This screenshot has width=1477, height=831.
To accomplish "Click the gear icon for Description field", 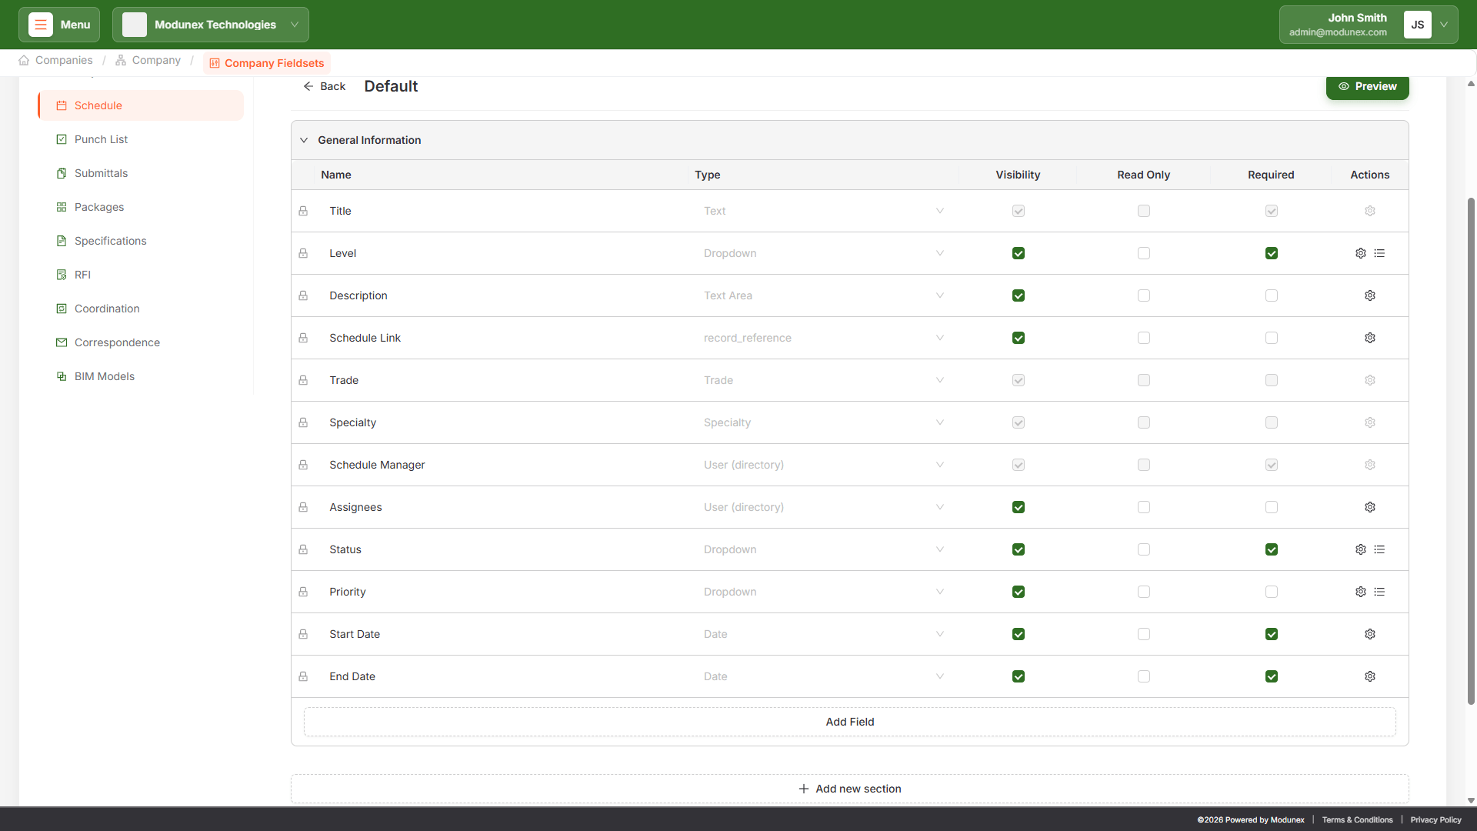I will [1369, 295].
